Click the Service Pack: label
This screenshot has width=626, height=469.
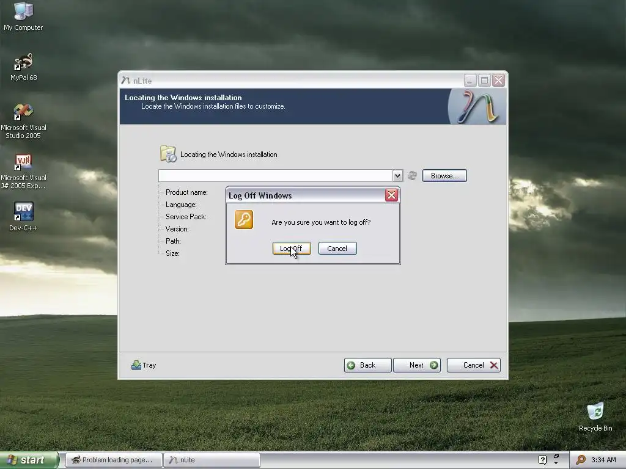click(x=186, y=217)
